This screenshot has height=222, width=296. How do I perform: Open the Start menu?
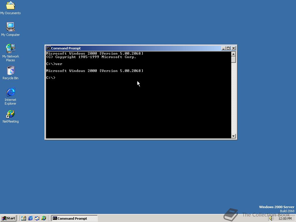8,218
